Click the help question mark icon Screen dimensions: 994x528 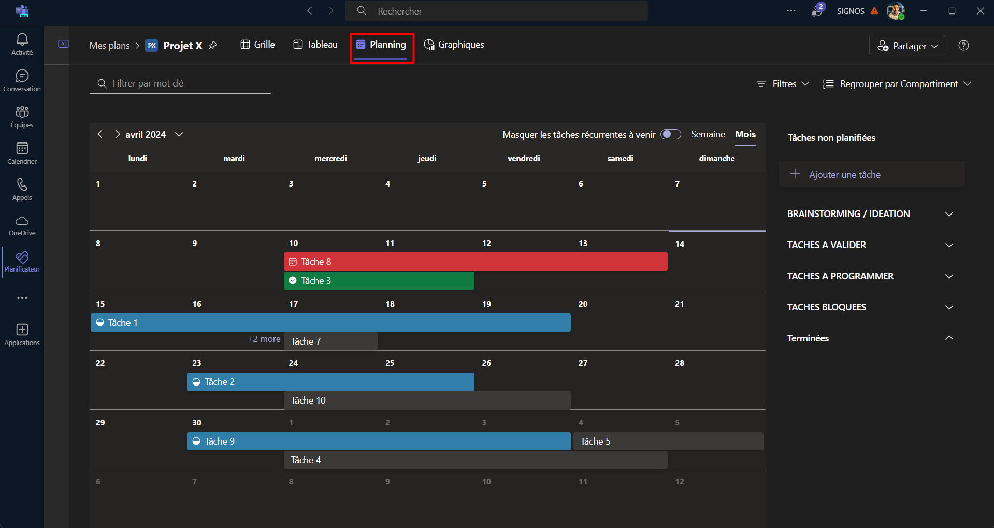tap(963, 46)
